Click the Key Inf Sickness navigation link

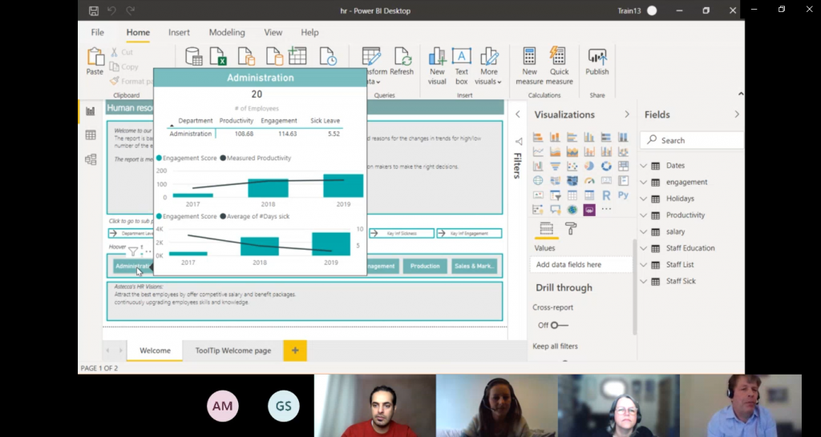[x=402, y=234]
